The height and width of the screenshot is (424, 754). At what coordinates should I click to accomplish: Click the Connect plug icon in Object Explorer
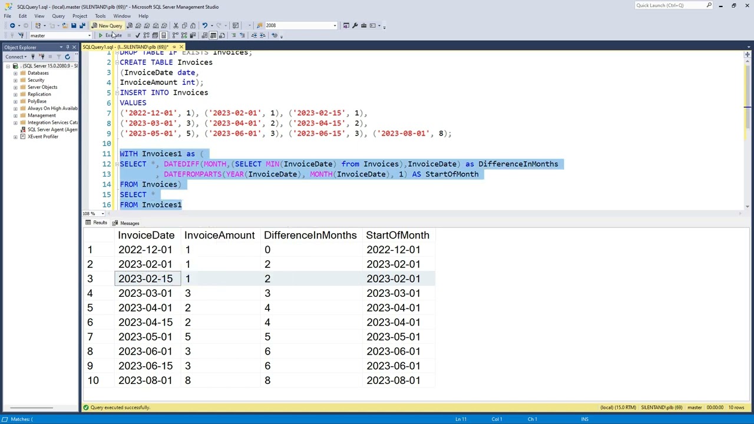[x=33, y=57]
